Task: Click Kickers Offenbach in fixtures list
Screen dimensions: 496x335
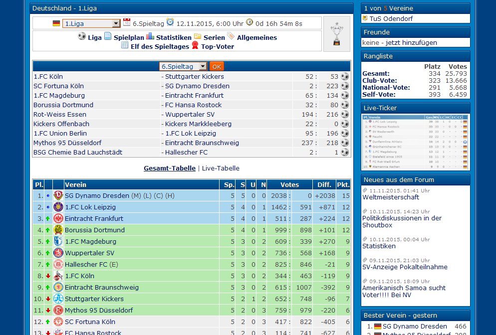Action: (61, 124)
